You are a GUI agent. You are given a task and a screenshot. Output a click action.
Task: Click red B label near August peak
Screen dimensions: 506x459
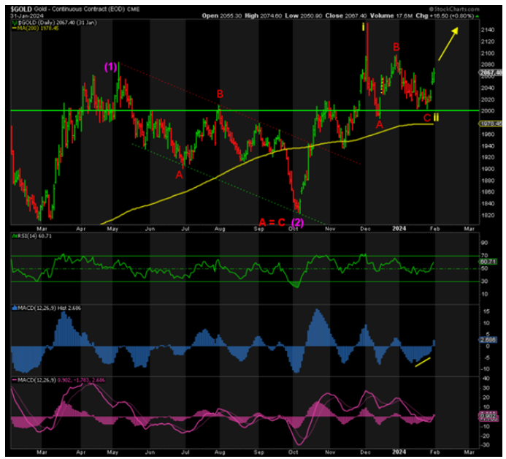219,94
